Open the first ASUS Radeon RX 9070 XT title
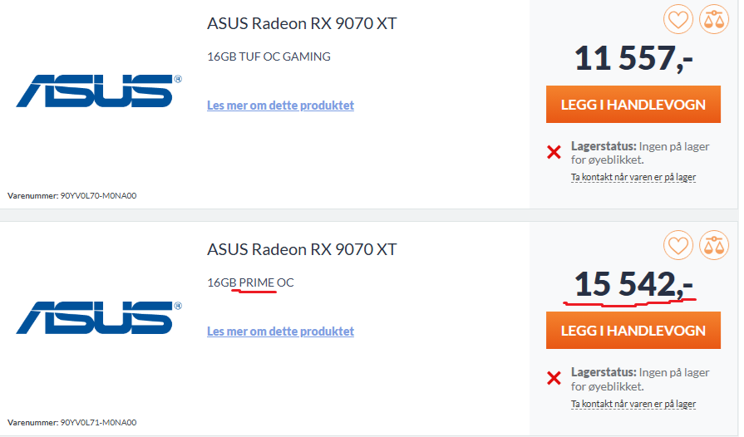 click(302, 23)
